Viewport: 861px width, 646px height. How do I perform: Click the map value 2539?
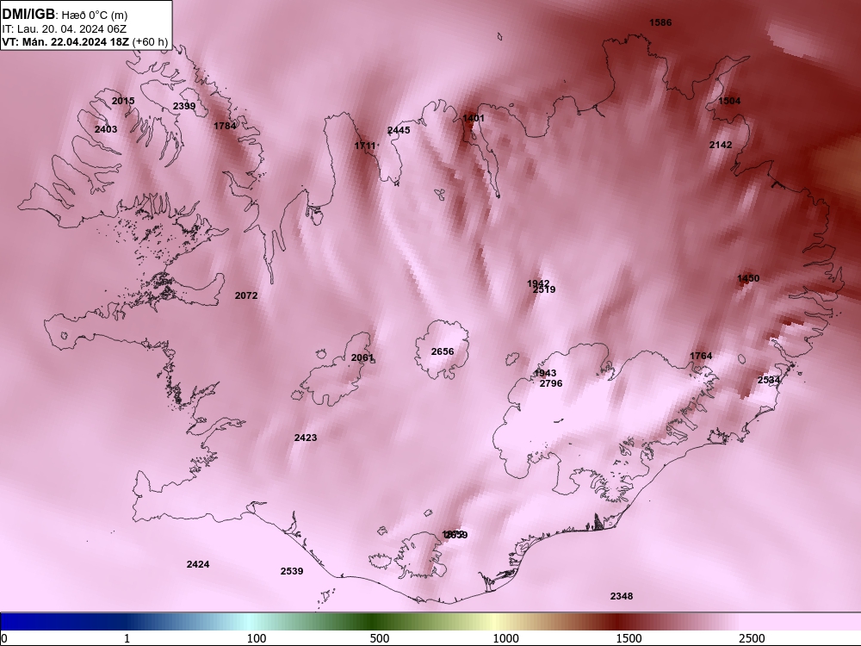point(292,571)
